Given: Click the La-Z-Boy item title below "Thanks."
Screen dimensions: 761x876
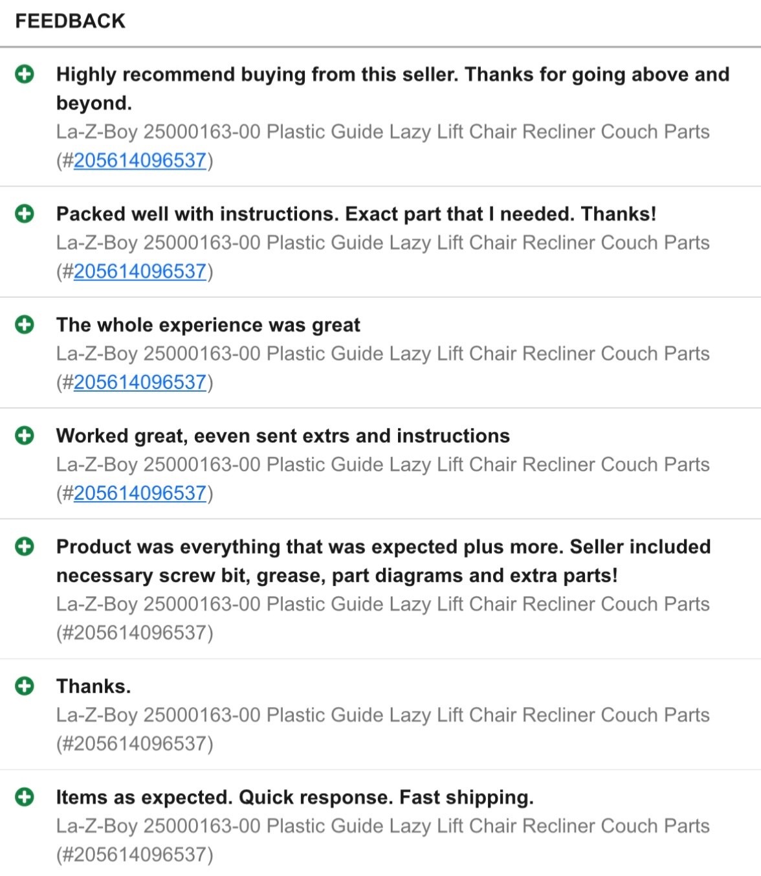Looking at the screenshot, I should (382, 715).
